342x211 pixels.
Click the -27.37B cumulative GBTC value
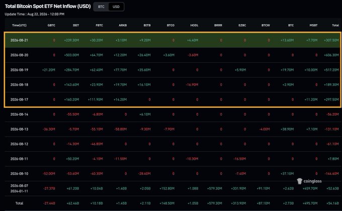(49, 188)
